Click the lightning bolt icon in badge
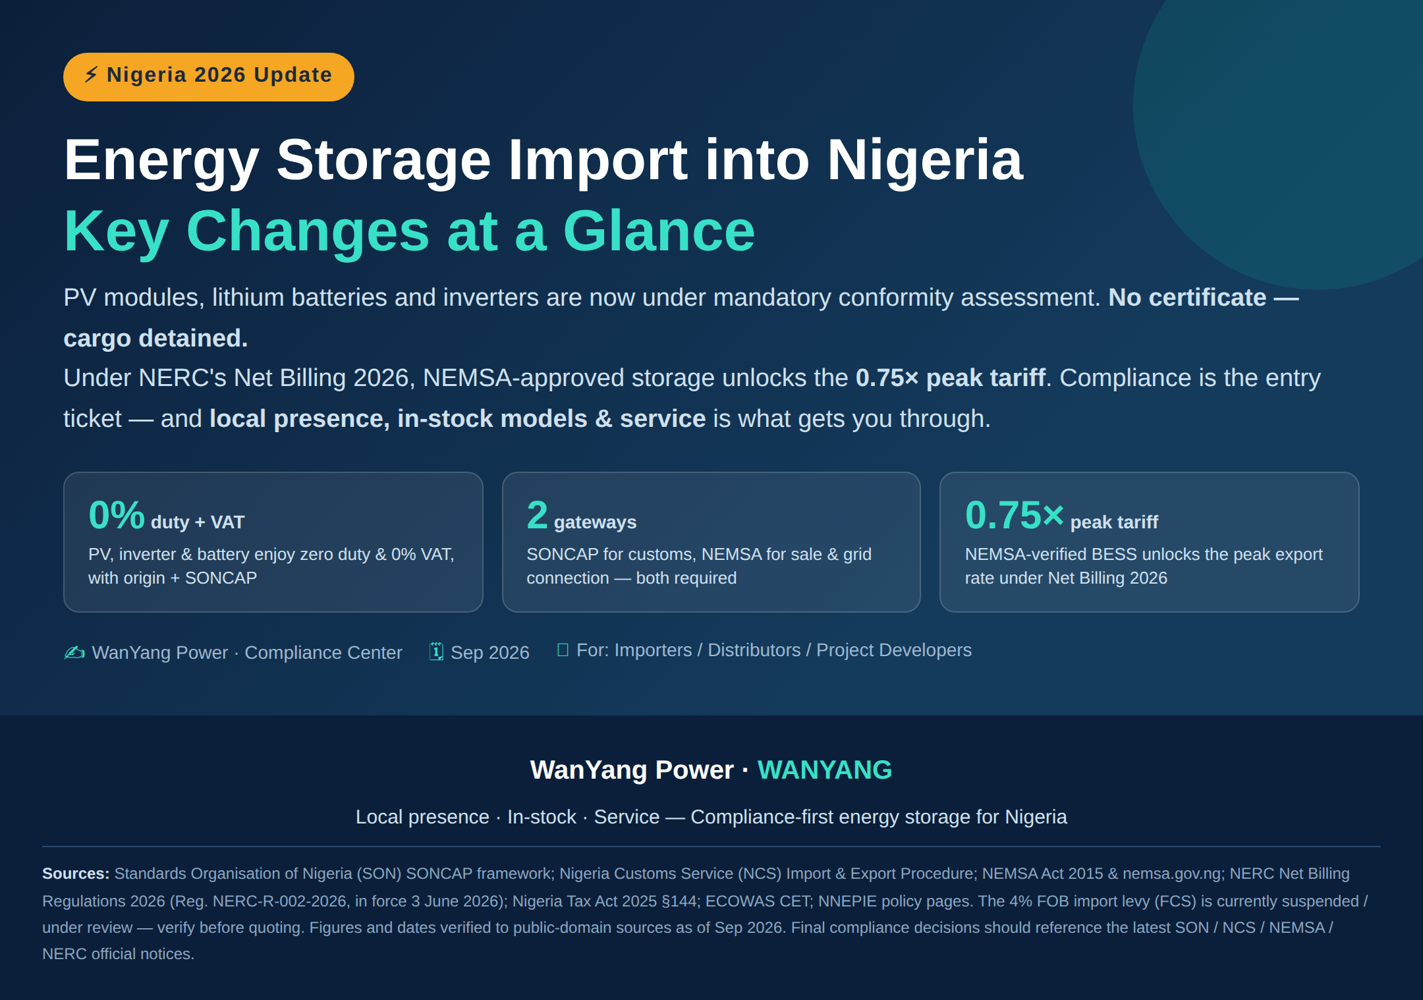The width and height of the screenshot is (1423, 1000). pos(92,74)
